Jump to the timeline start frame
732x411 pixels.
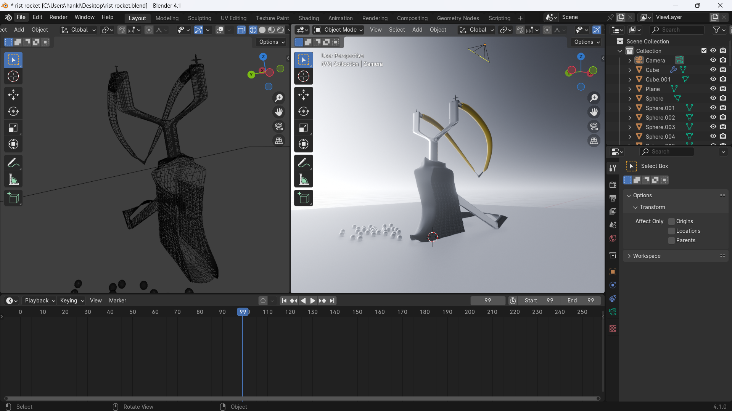284,301
